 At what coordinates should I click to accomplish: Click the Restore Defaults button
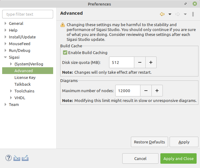coord(149,142)
